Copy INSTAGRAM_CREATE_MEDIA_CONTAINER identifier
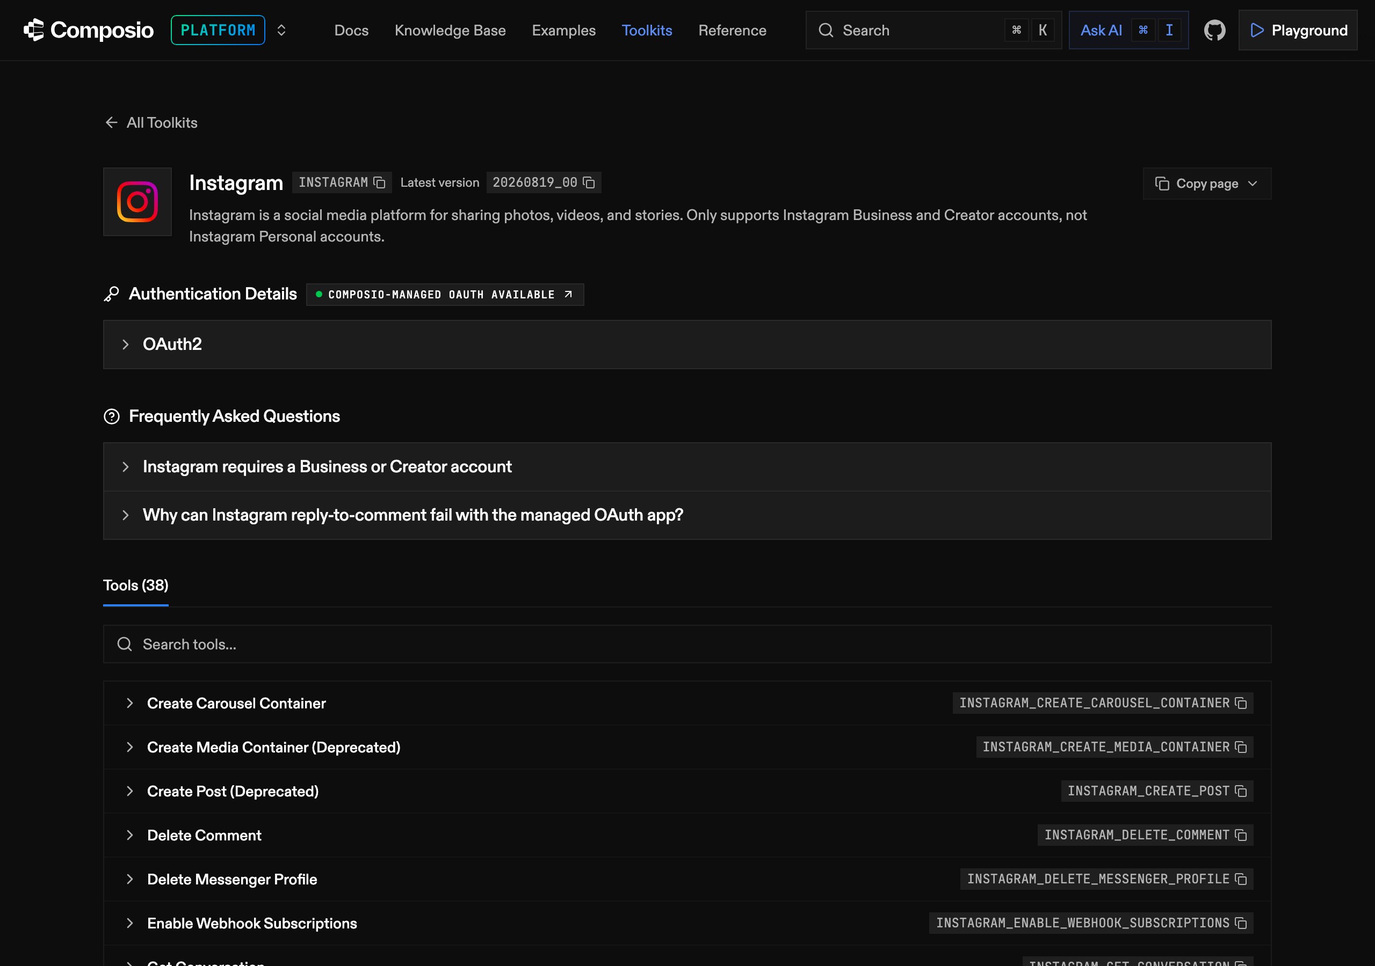Image resolution: width=1375 pixels, height=966 pixels. tap(1241, 747)
